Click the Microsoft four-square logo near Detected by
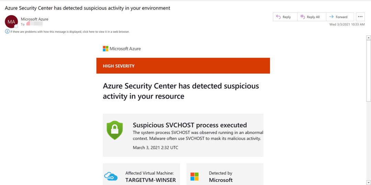Viewport: 371px width, 185px height. tap(194, 176)
